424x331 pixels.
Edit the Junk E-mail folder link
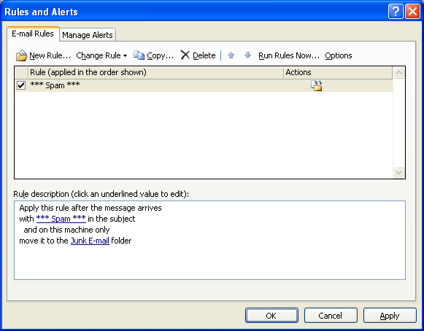tap(90, 241)
